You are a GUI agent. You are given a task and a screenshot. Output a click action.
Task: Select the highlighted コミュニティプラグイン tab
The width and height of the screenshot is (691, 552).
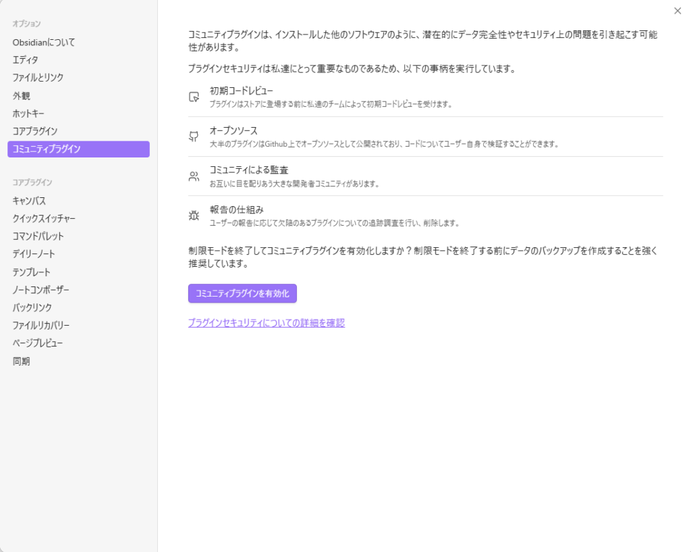[78, 149]
